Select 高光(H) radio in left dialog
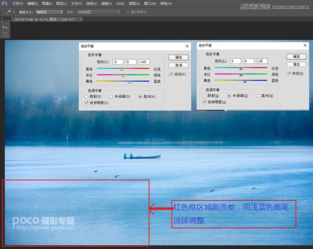 (140, 97)
